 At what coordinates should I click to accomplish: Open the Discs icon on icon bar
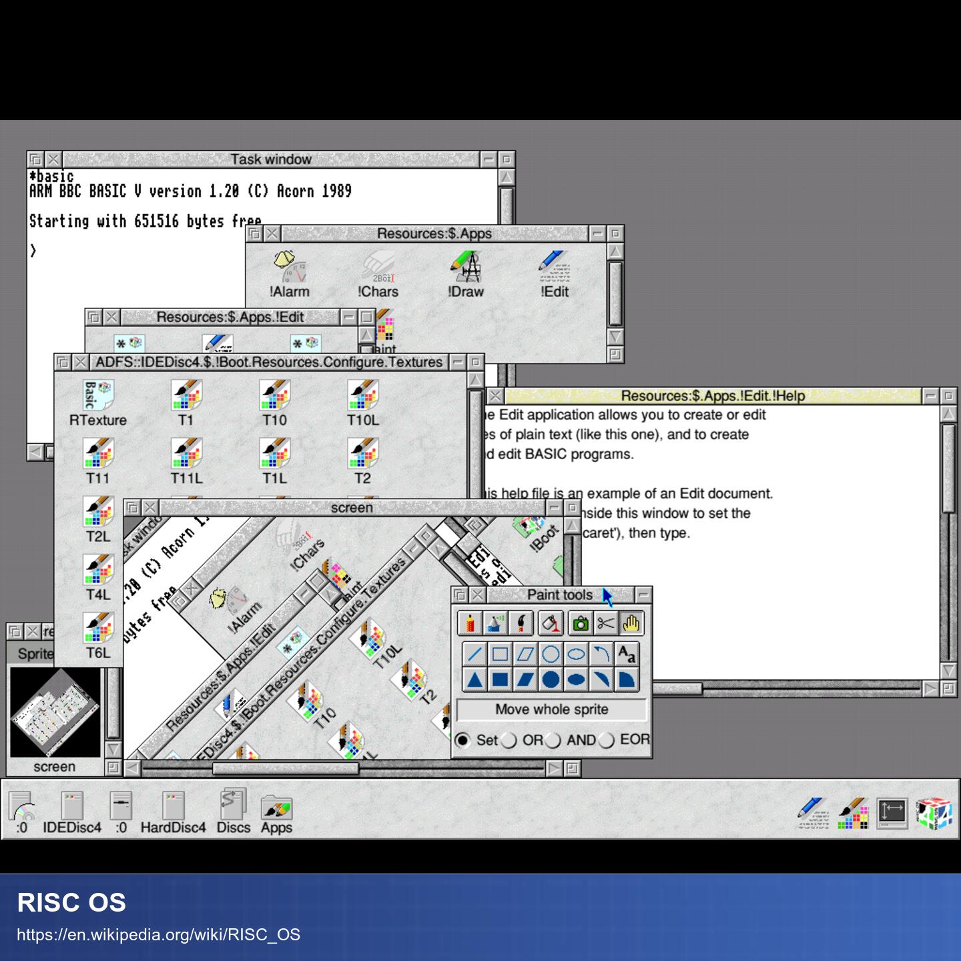[x=233, y=812]
